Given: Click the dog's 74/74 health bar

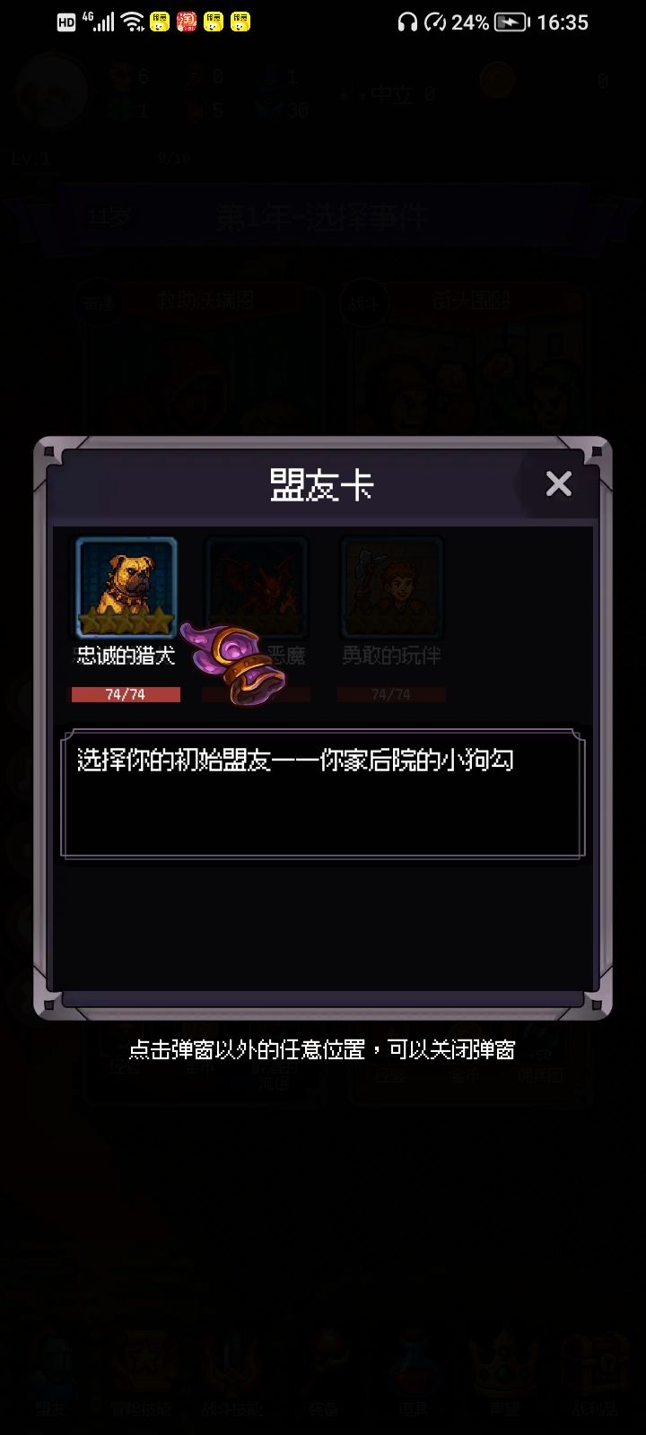Looking at the screenshot, I should 126,694.
